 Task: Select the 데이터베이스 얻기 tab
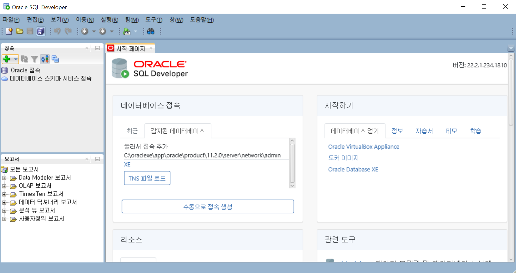[x=355, y=131]
